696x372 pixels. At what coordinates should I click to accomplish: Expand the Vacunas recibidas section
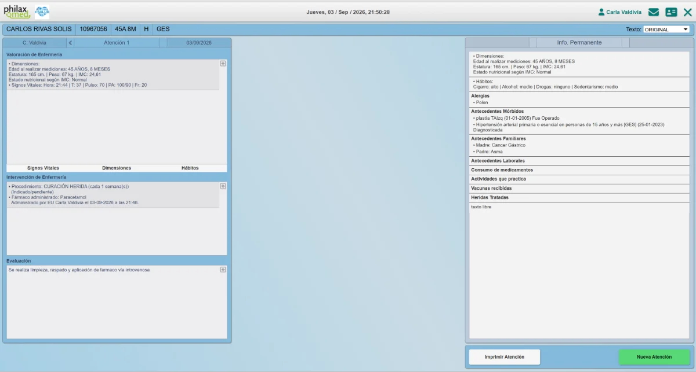(x=579, y=189)
